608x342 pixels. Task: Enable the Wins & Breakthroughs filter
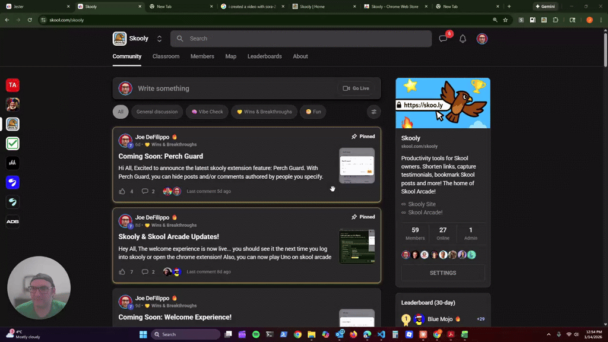(264, 112)
